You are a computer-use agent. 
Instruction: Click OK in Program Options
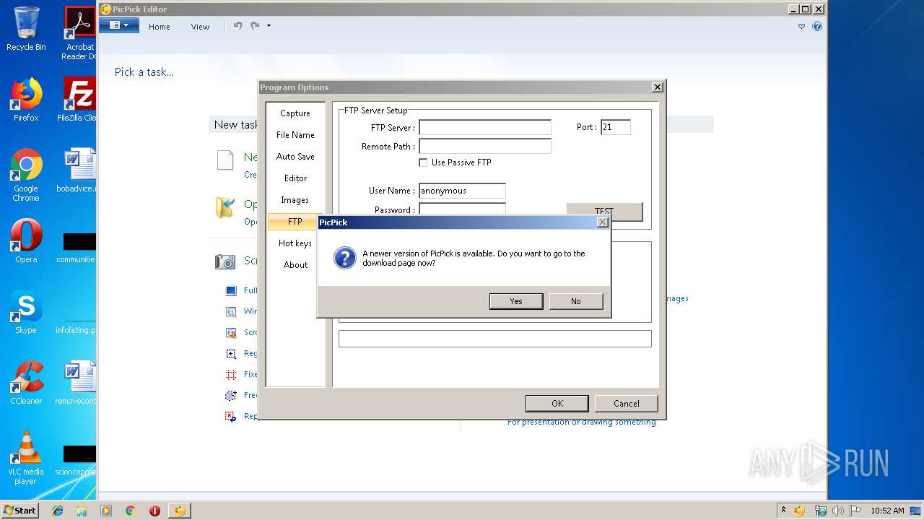(x=557, y=403)
